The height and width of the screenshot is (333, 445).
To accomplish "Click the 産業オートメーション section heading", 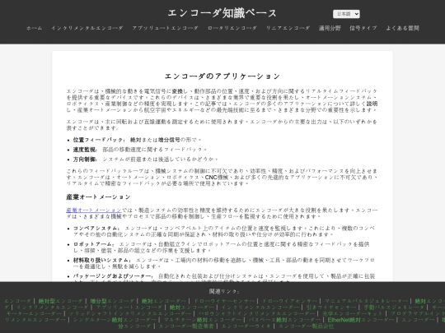I will 98,197.
